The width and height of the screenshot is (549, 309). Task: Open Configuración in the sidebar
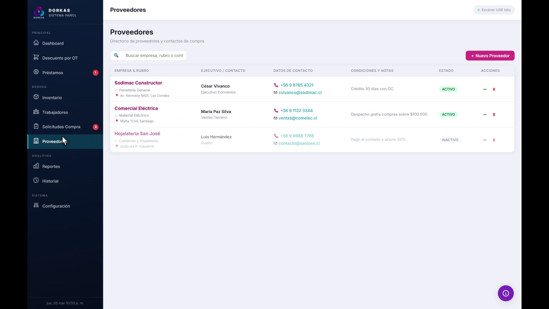point(56,206)
